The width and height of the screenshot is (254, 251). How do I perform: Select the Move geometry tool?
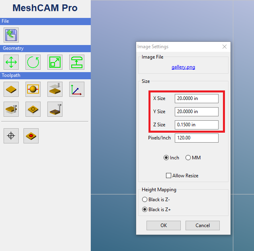click(x=11, y=62)
